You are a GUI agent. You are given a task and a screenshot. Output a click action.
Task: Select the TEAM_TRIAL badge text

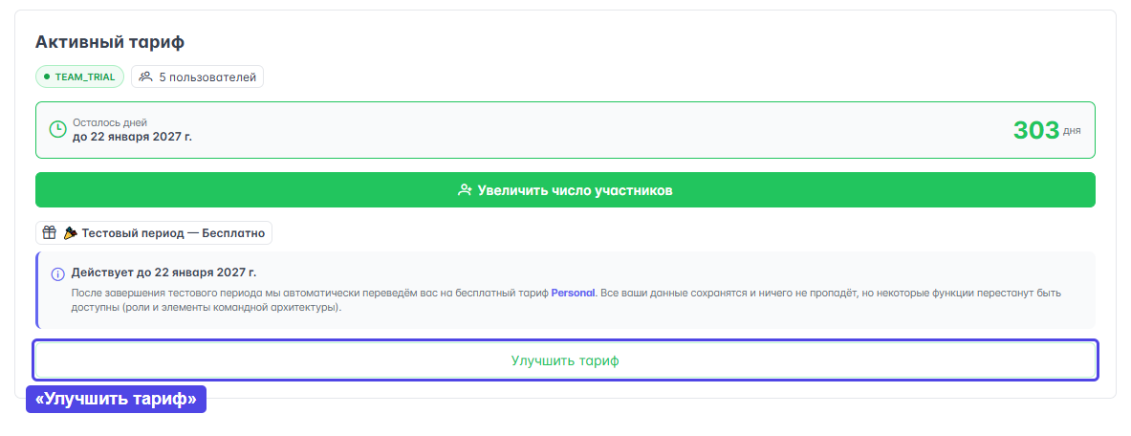(85, 76)
